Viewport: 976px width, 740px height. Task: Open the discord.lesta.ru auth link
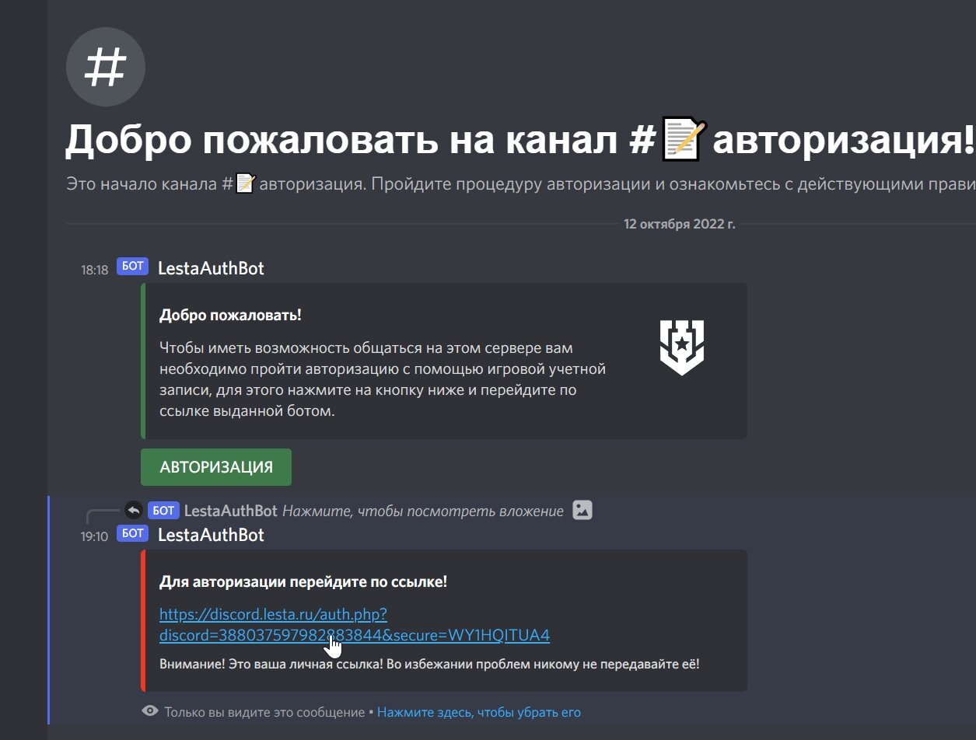[x=355, y=625]
